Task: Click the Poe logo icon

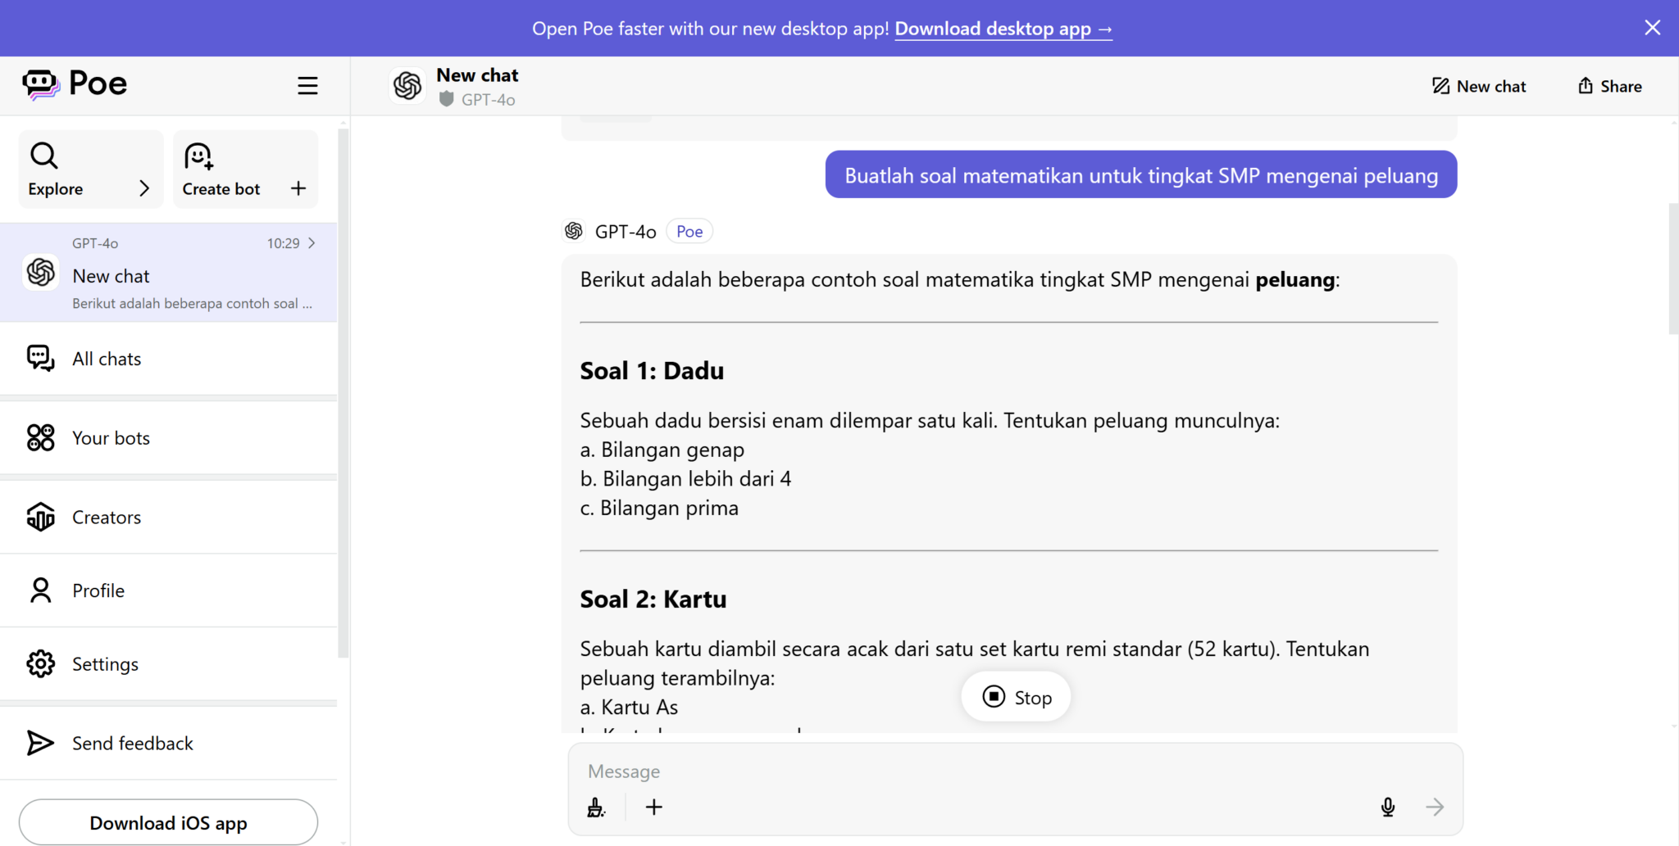Action: [x=41, y=84]
